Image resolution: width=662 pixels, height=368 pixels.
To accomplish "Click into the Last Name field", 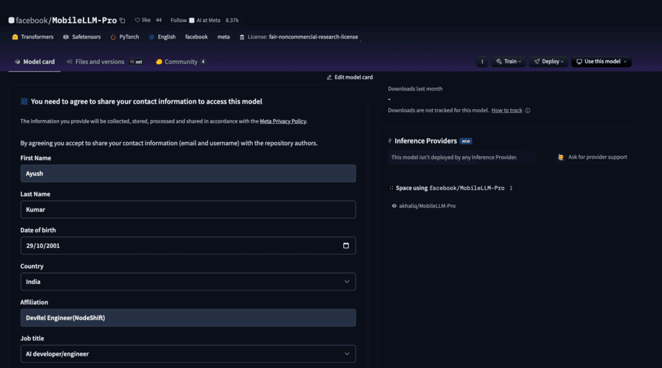I will coord(188,209).
